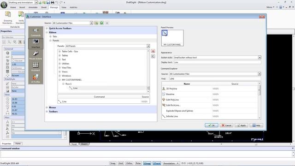Open the Panels filter All Panels dropdown
This screenshot has height=166, width=295.
tap(148, 46)
